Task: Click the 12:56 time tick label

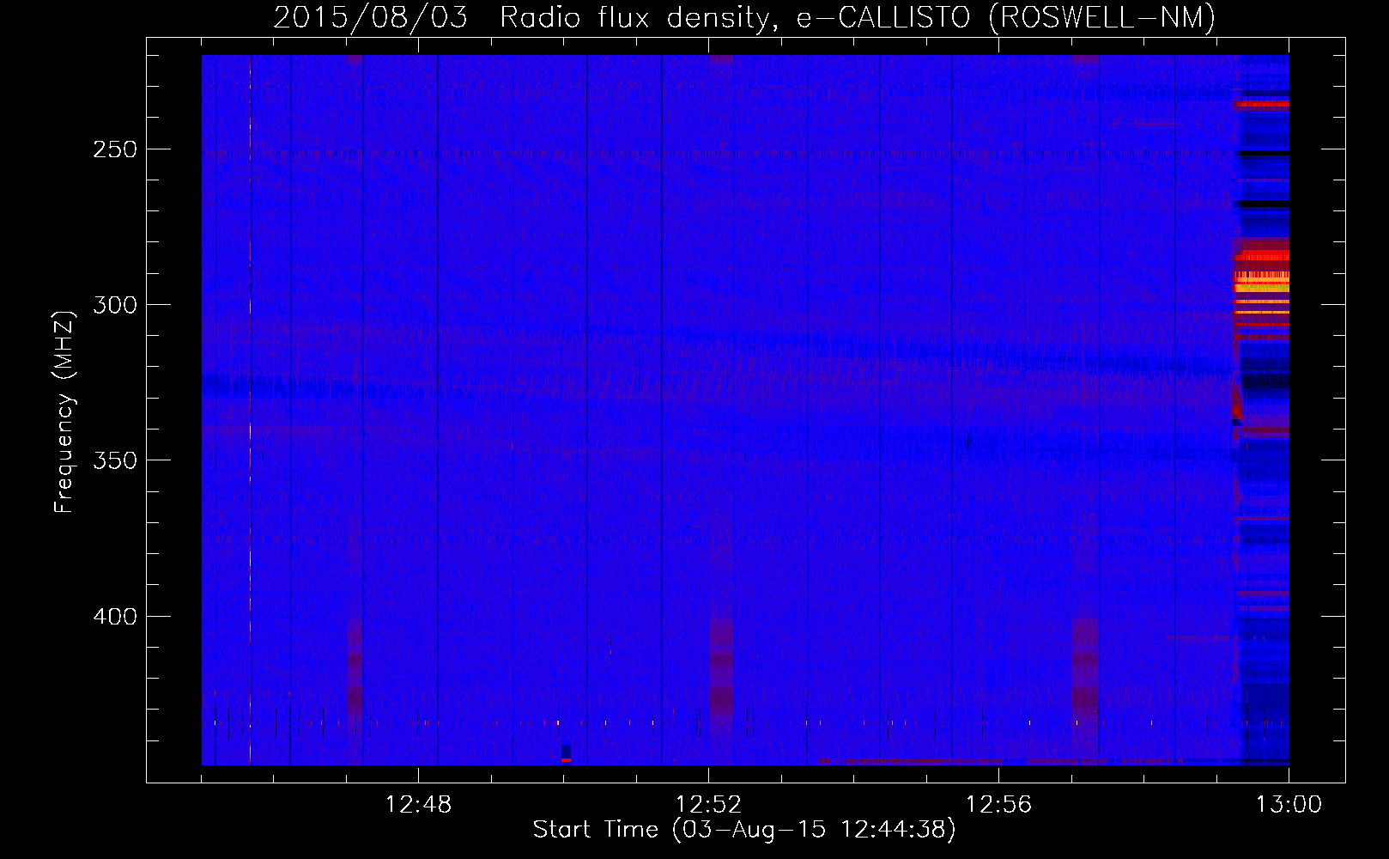Action: pos(998,805)
